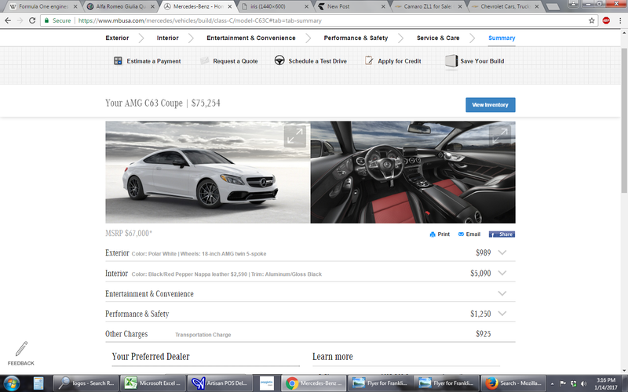Click Save Your Build link text
This screenshot has height=392, width=628.
coord(482,61)
